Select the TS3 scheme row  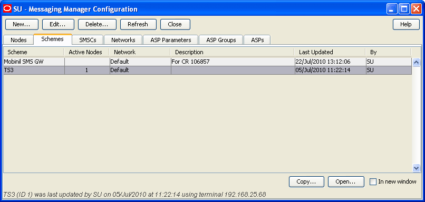(x=208, y=70)
